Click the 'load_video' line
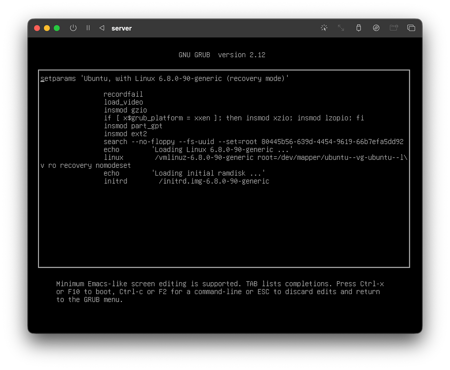The height and width of the screenshot is (370, 450). [x=123, y=102]
